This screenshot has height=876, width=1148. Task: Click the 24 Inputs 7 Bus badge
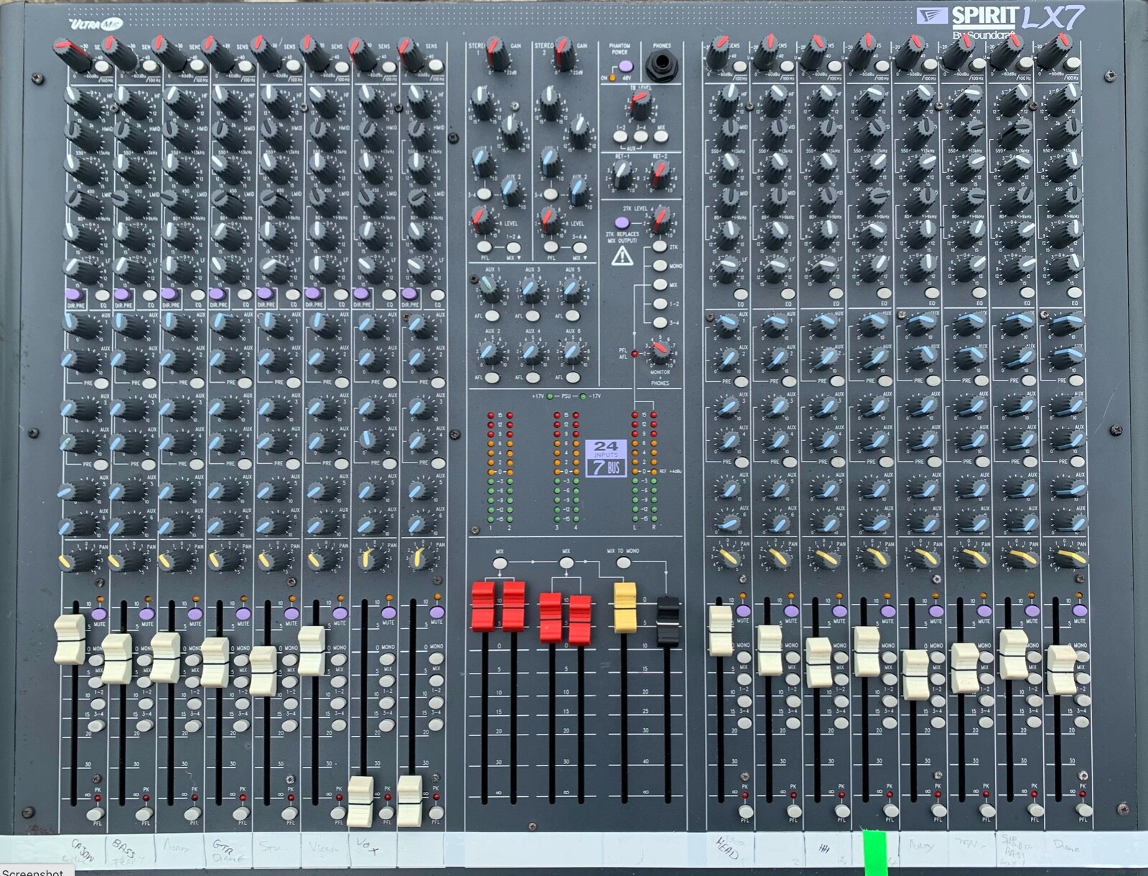(x=606, y=458)
